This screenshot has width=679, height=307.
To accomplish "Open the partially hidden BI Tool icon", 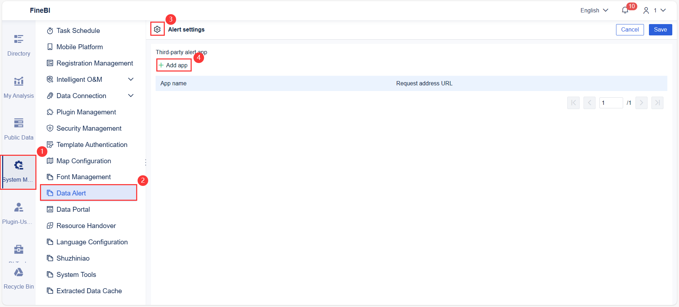I will coord(19,250).
